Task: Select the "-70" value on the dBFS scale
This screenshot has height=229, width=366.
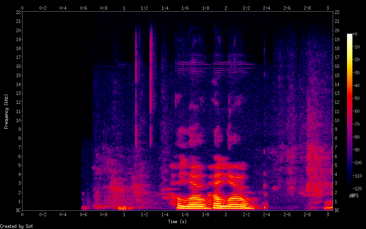Action: coord(356,124)
